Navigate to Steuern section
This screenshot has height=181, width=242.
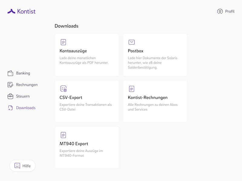[x=18, y=96]
